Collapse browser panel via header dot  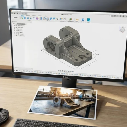31,22
